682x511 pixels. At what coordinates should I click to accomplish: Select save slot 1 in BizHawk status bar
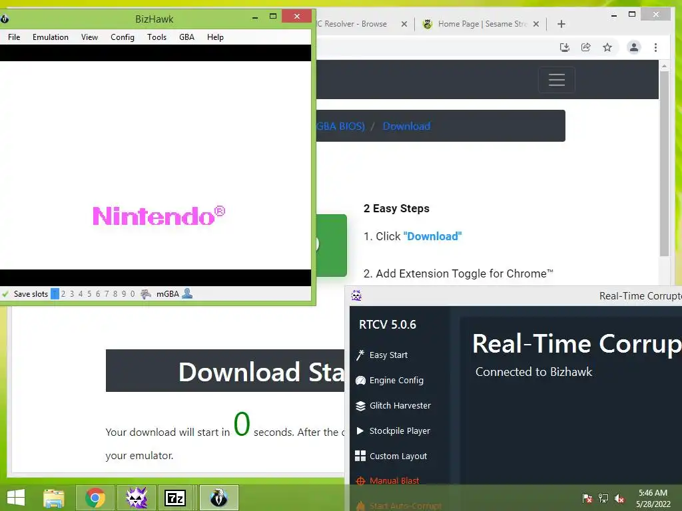pyautogui.click(x=55, y=293)
